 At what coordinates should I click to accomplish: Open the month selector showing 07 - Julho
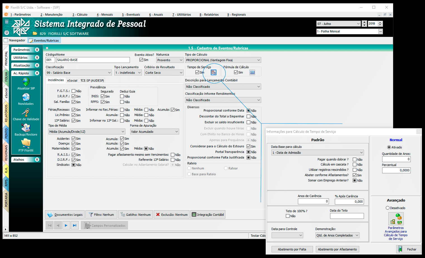click(x=338, y=24)
